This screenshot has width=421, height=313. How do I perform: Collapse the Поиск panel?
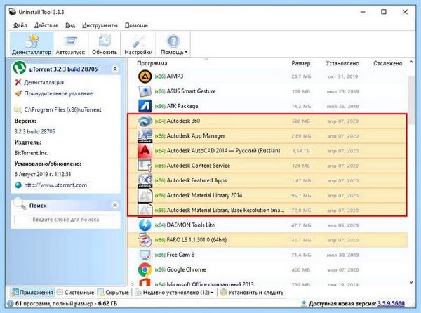click(x=115, y=206)
